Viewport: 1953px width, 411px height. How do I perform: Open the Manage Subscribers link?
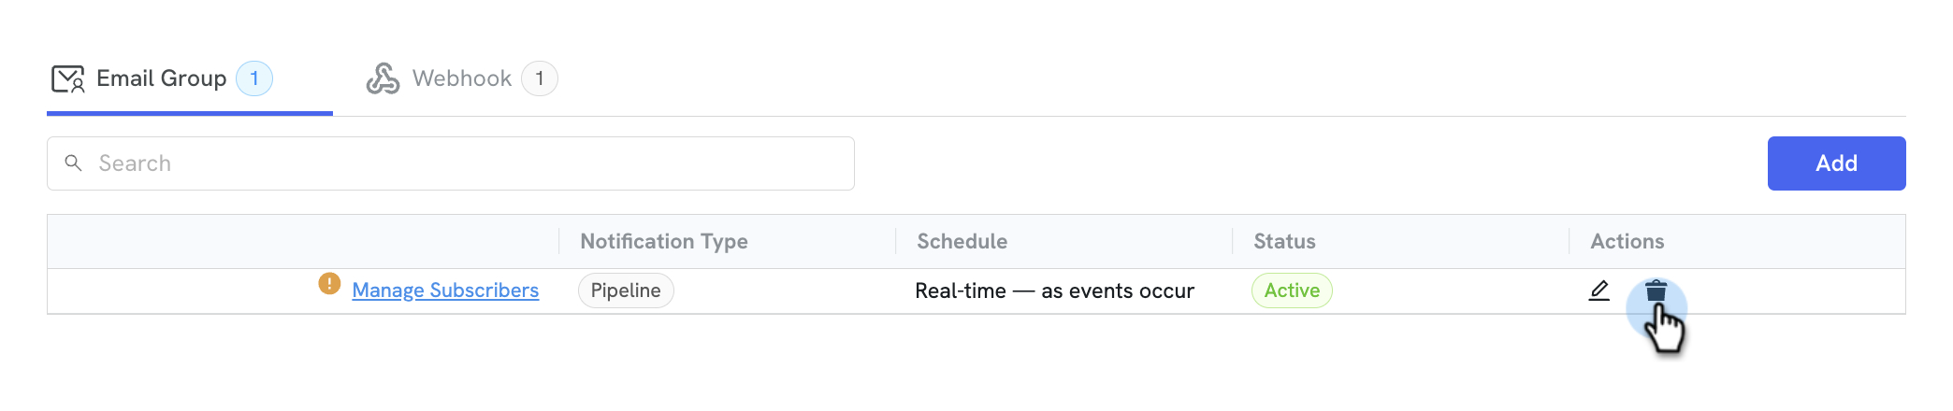tap(445, 291)
